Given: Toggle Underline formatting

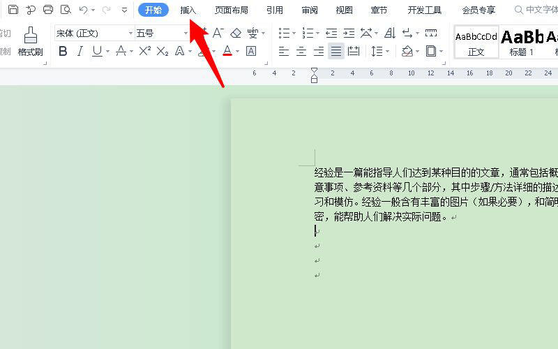Looking at the screenshot, I should [x=97, y=51].
